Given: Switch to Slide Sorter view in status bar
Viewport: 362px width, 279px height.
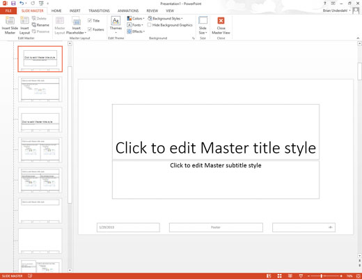Looking at the screenshot, I should tap(279, 276).
